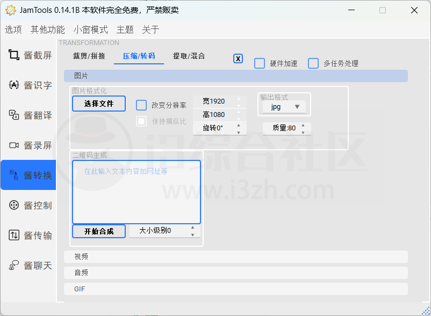Image resolution: width=431 pixels, height=316 pixels.
Task: Enable 硬件加速 hardware acceleration checkbox
Action: (x=260, y=63)
